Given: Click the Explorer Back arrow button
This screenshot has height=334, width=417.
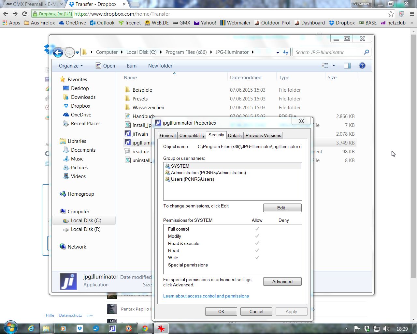Looking at the screenshot, I should coord(58,52).
